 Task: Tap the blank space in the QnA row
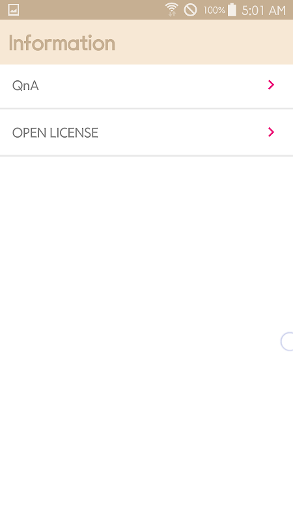click(x=153, y=86)
